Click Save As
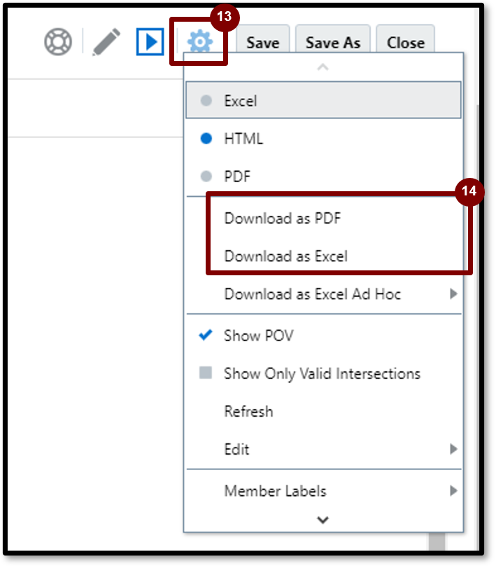This screenshot has height=566, width=496. pyautogui.click(x=333, y=42)
